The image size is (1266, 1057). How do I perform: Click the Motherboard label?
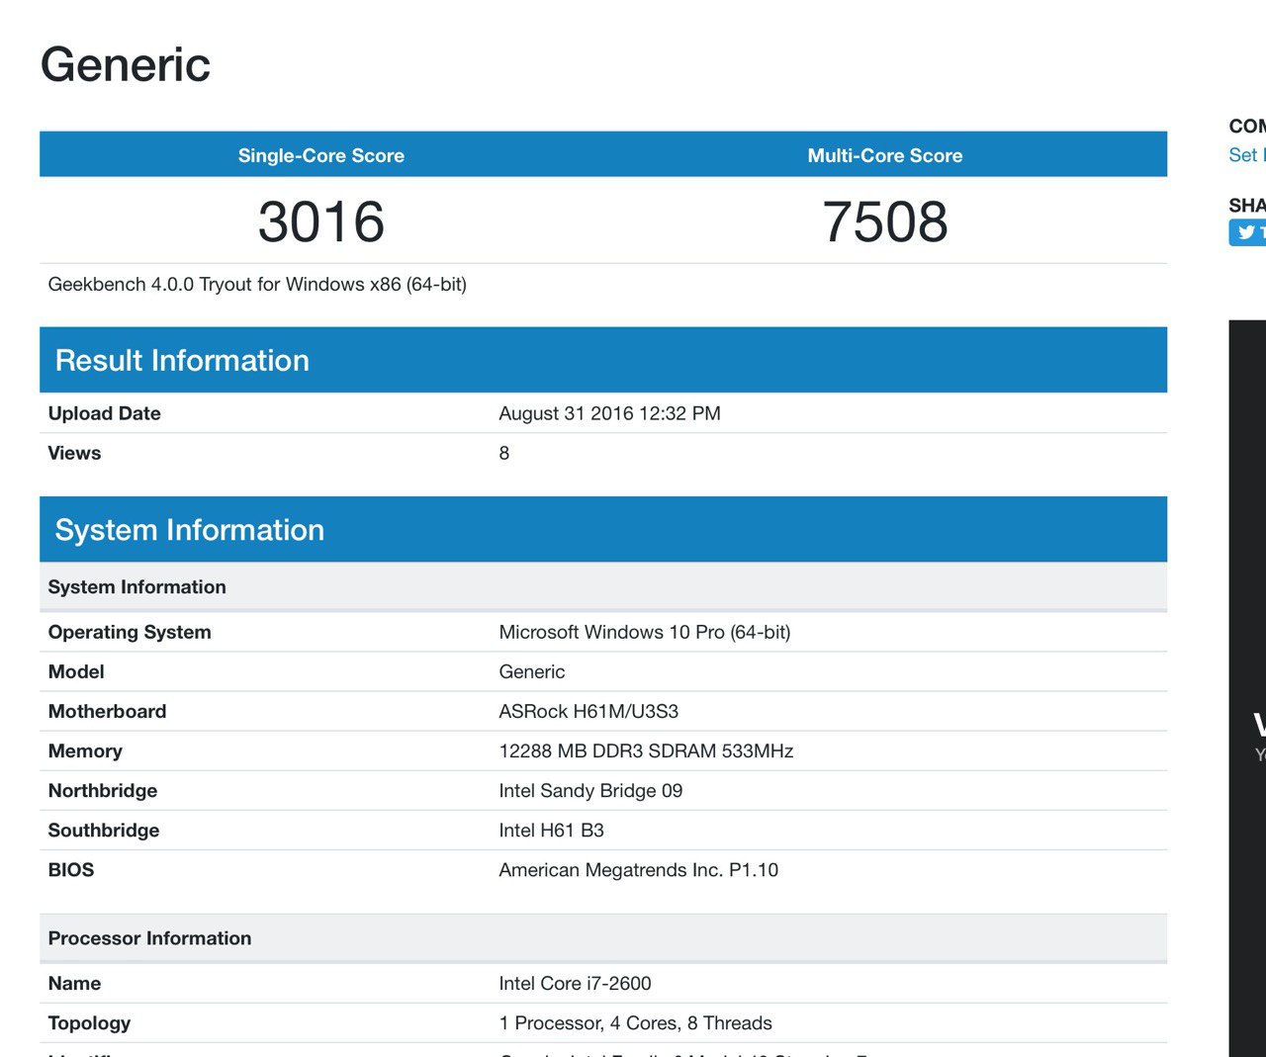click(107, 711)
